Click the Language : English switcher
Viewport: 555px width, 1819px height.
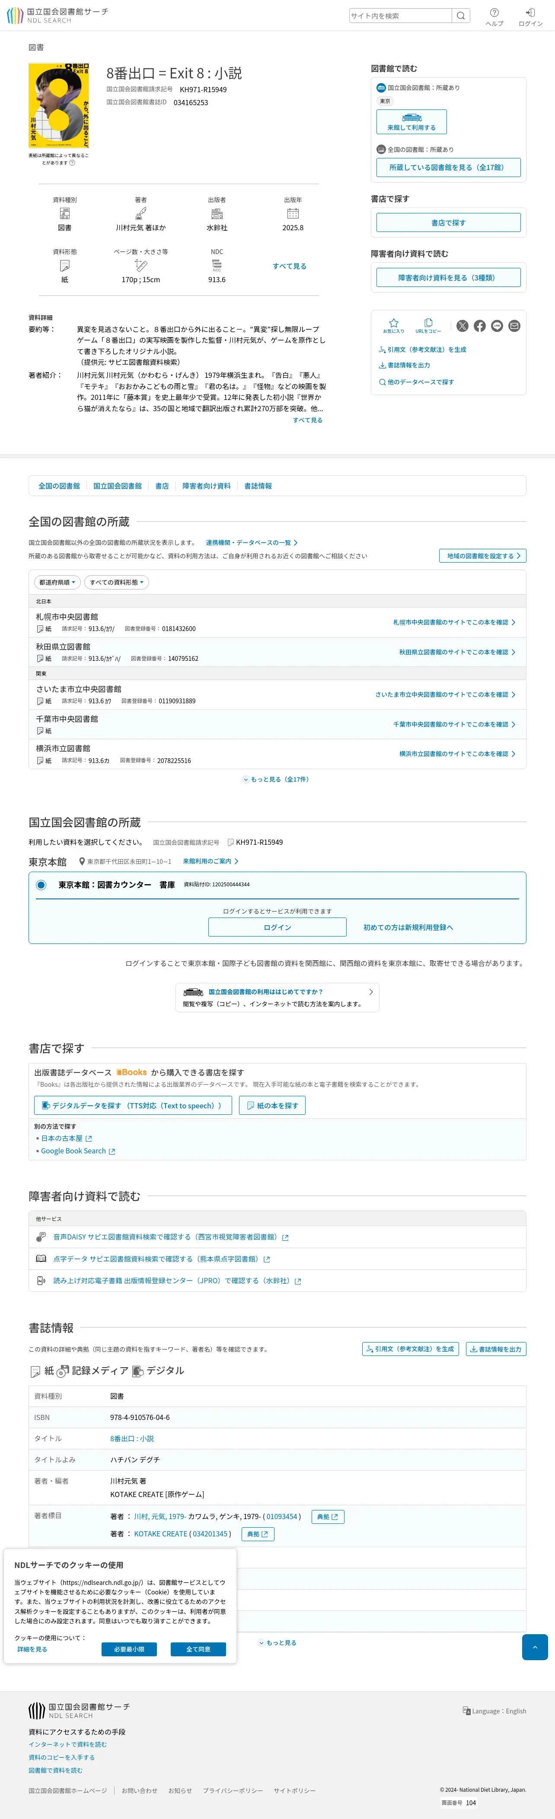(x=494, y=1711)
